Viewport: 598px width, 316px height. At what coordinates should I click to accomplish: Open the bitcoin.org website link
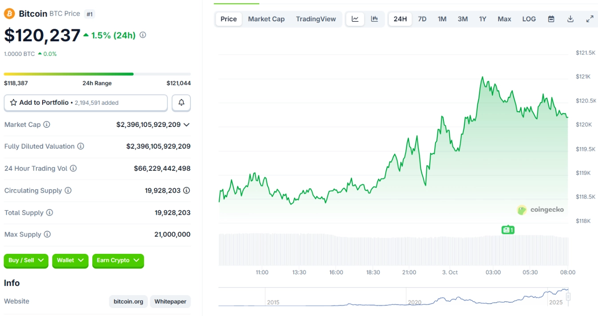tap(128, 301)
